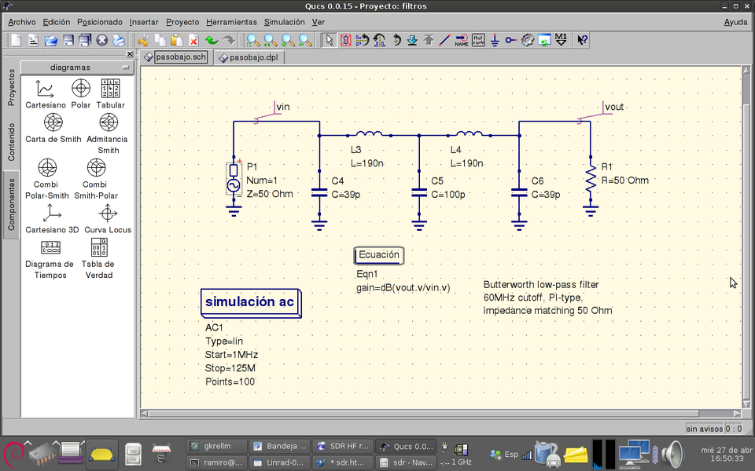Image resolution: width=755 pixels, height=471 pixels.
Task: Open the Simulación menu
Action: [x=284, y=22]
